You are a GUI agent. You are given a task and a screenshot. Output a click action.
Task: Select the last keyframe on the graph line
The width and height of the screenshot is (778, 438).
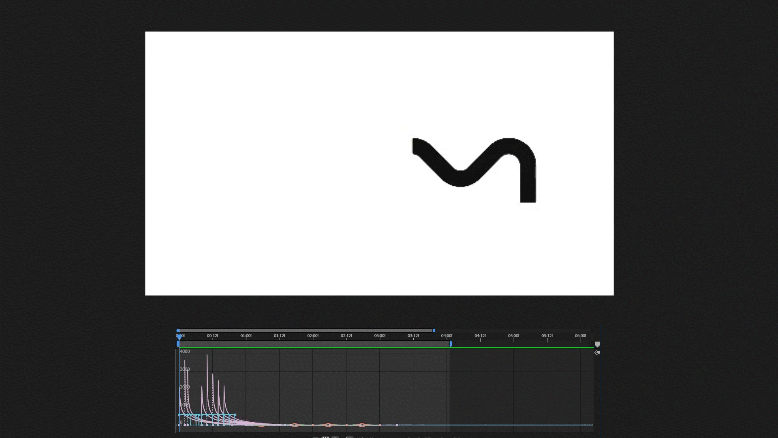(397, 425)
